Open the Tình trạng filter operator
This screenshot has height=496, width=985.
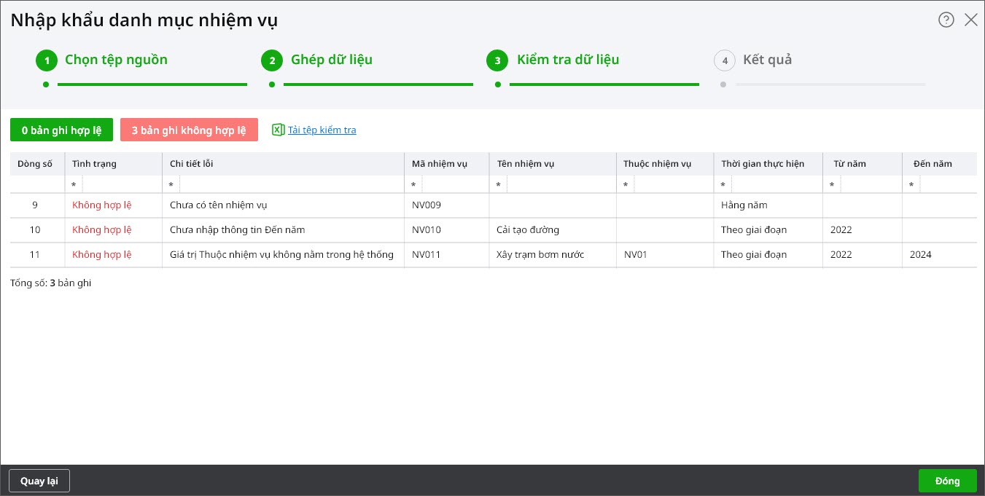pos(74,186)
